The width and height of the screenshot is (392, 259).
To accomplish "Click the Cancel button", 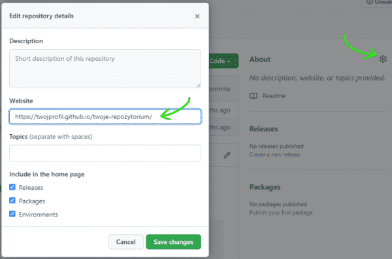I will coord(125,242).
